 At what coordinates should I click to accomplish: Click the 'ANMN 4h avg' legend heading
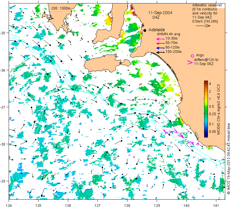point(168,34)
